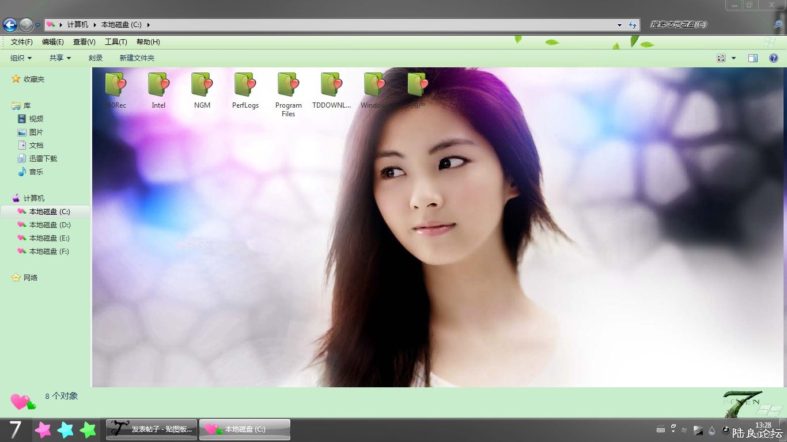Click the magnifier search icon
This screenshot has width=787, height=442.
[x=778, y=25]
